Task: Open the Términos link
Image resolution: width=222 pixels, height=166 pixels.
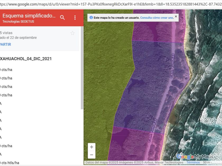Action: 193,163
